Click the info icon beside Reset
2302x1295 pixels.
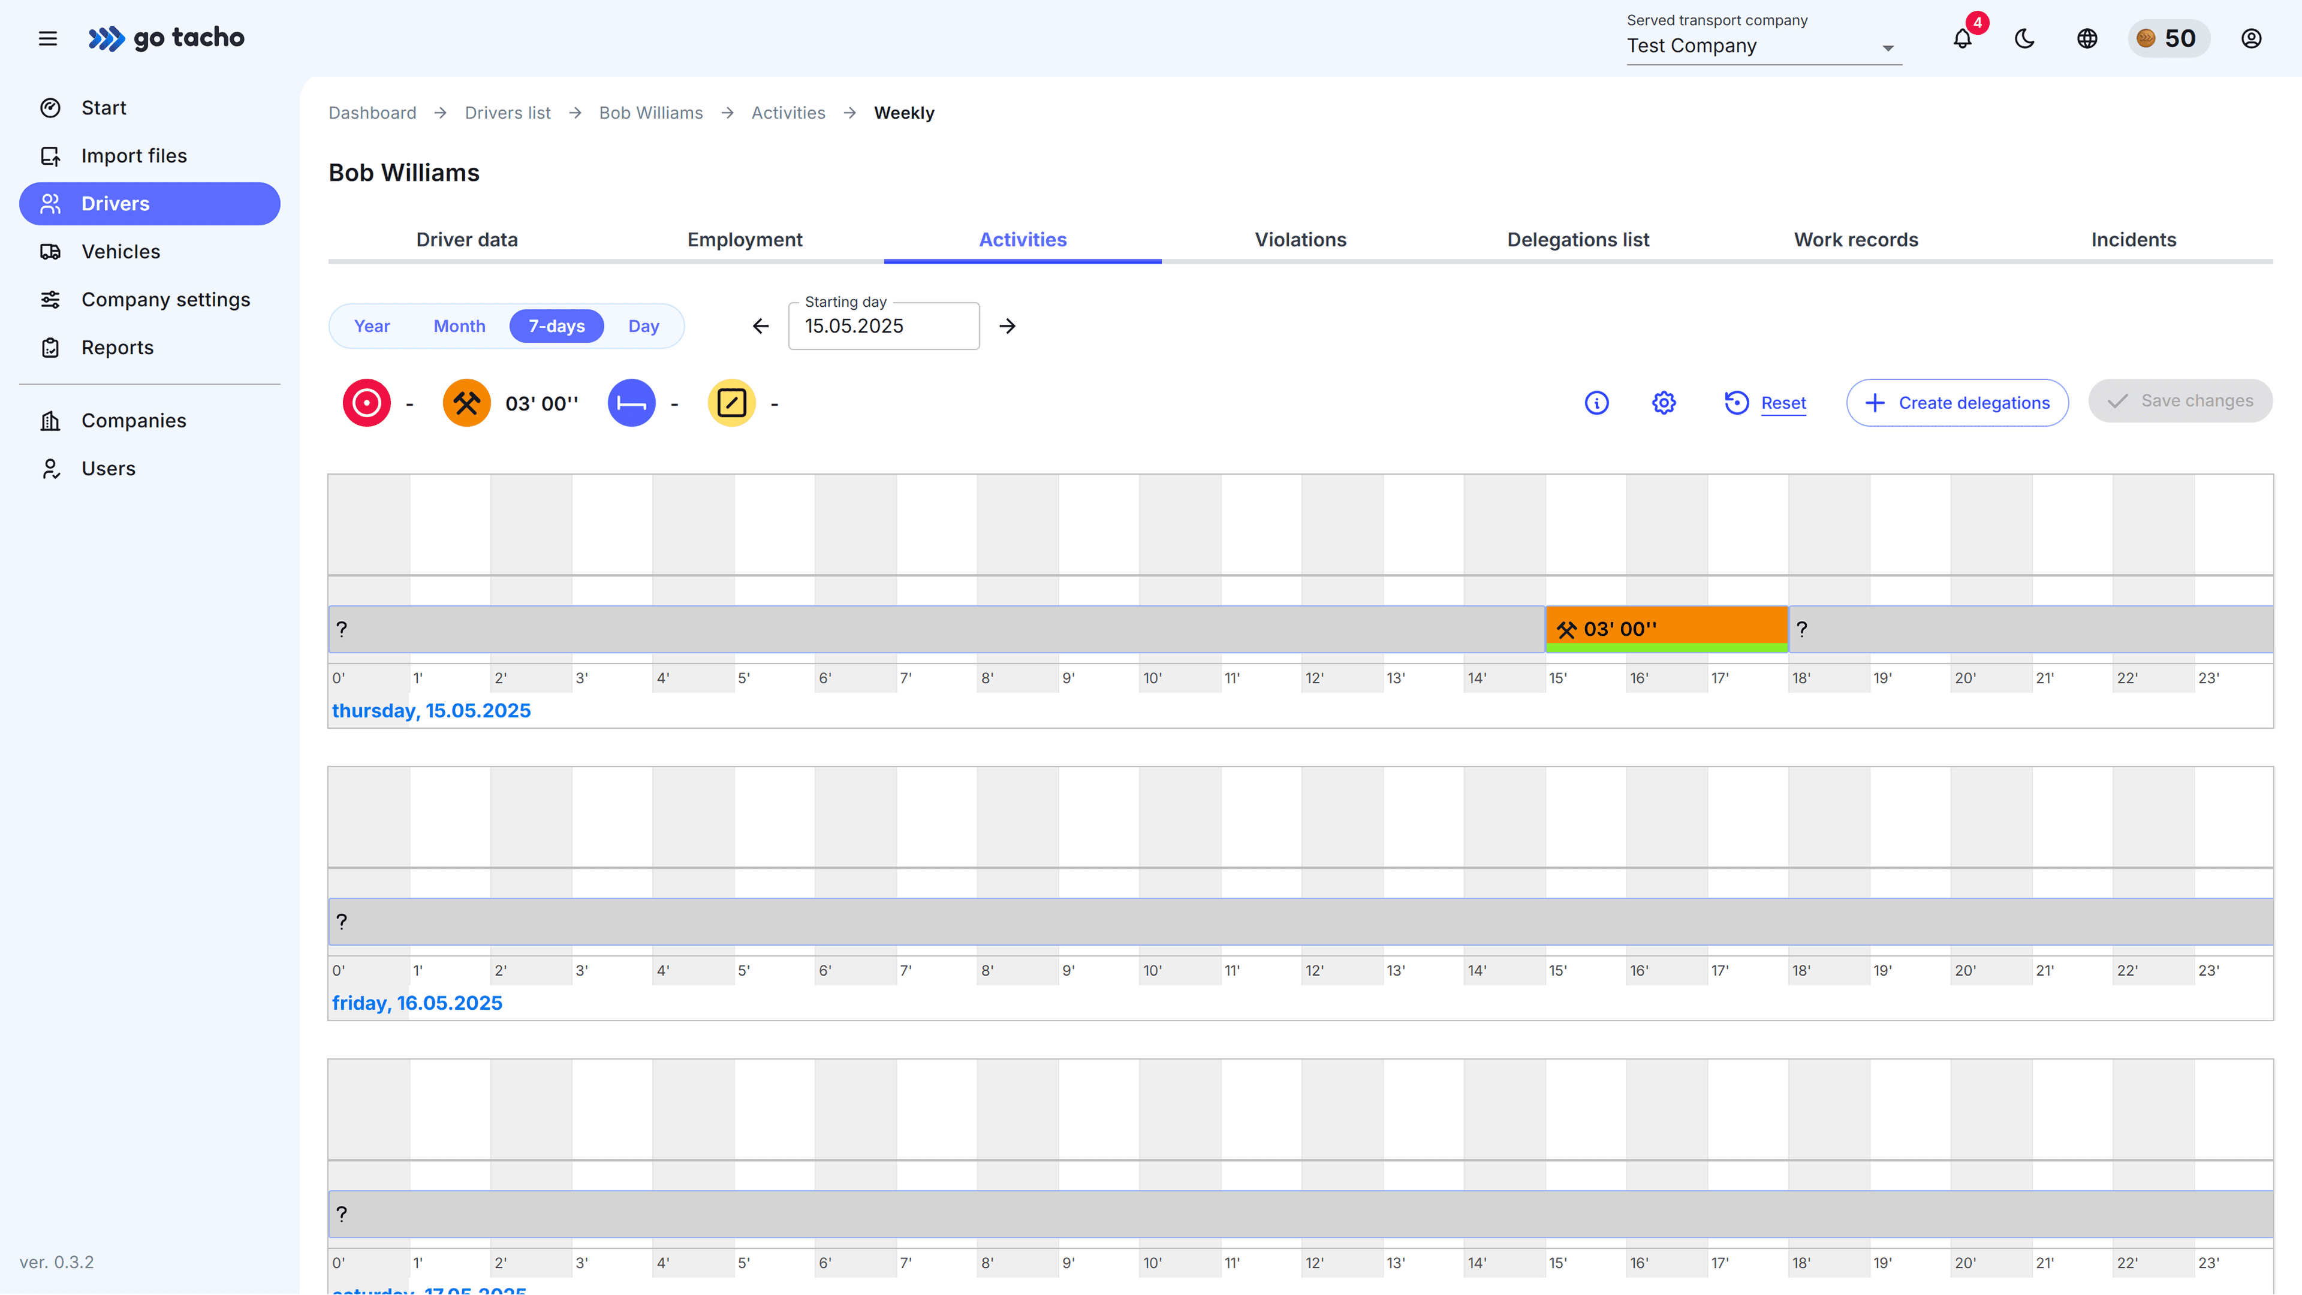[1597, 403]
